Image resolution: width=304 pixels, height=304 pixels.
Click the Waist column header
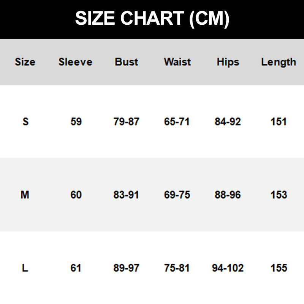pos(177,62)
